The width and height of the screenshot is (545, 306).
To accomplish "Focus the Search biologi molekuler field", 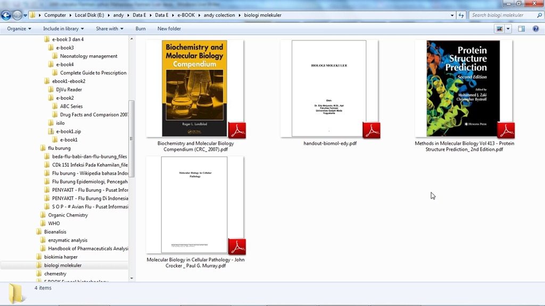I will pos(502,15).
